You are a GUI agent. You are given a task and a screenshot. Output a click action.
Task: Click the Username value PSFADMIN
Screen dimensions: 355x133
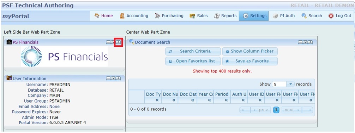point(60,85)
